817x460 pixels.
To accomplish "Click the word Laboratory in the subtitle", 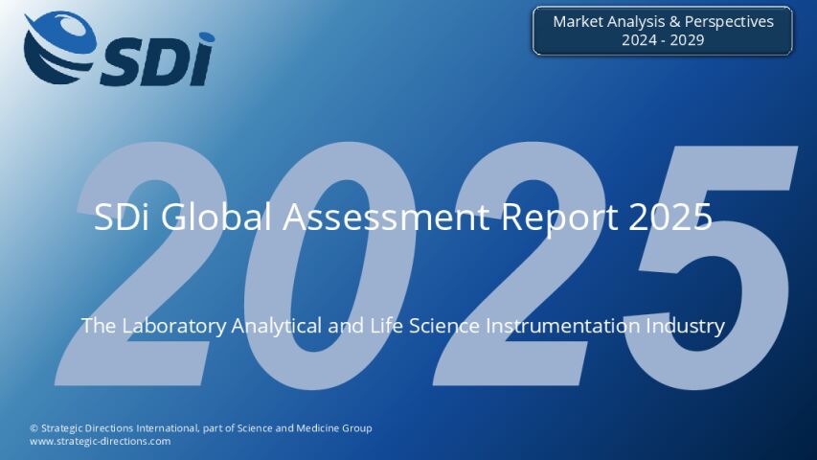I will (174, 326).
